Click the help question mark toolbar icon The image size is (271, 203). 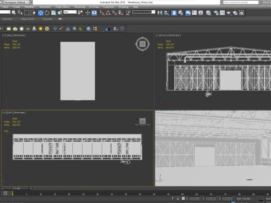point(122,29)
